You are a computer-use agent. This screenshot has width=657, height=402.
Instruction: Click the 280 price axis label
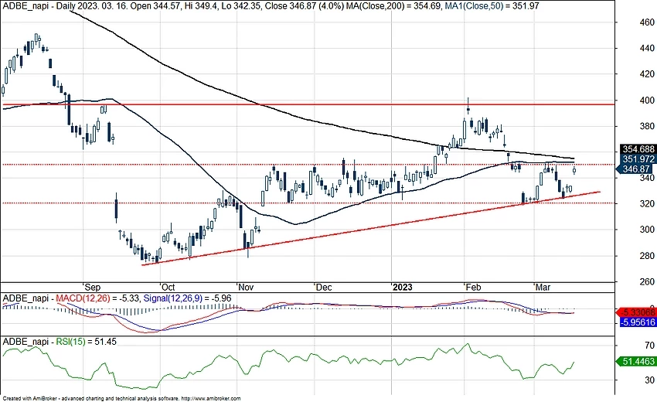point(647,256)
